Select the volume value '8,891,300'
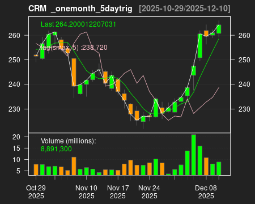 pos(56,149)
